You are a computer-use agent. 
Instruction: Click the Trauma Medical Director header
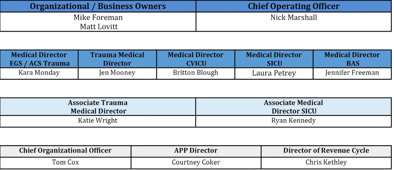tap(117, 59)
